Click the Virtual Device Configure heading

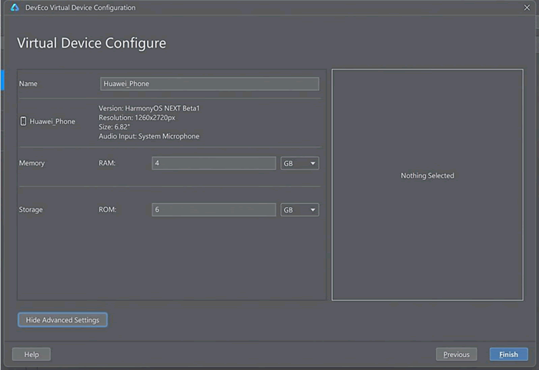pos(92,43)
